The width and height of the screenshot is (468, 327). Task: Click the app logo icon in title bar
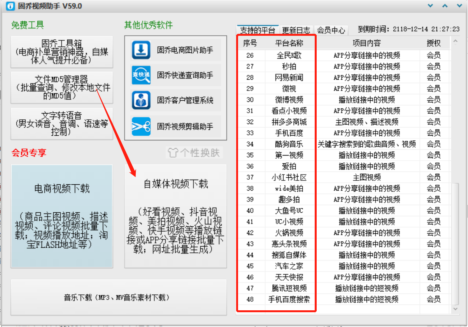point(11,6)
